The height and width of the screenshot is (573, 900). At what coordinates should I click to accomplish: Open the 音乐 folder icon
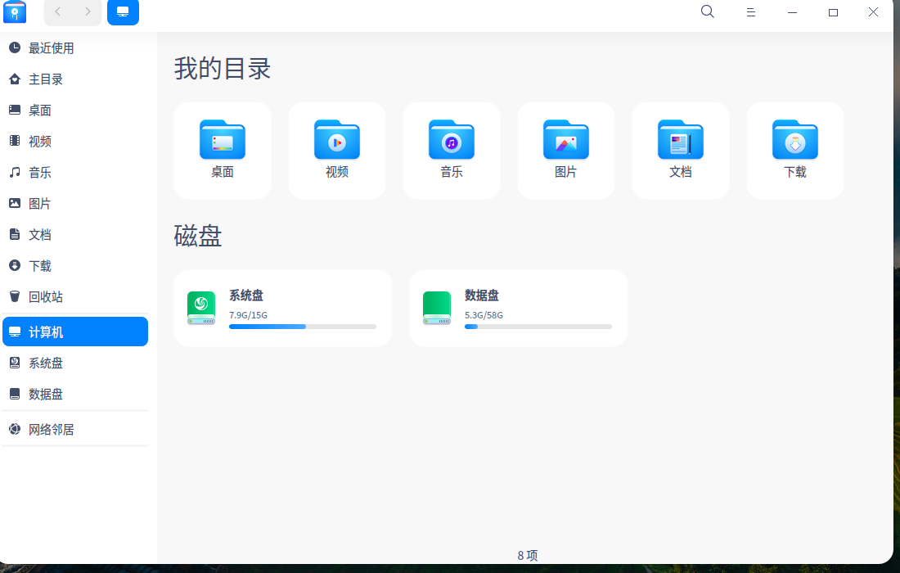coord(451,139)
